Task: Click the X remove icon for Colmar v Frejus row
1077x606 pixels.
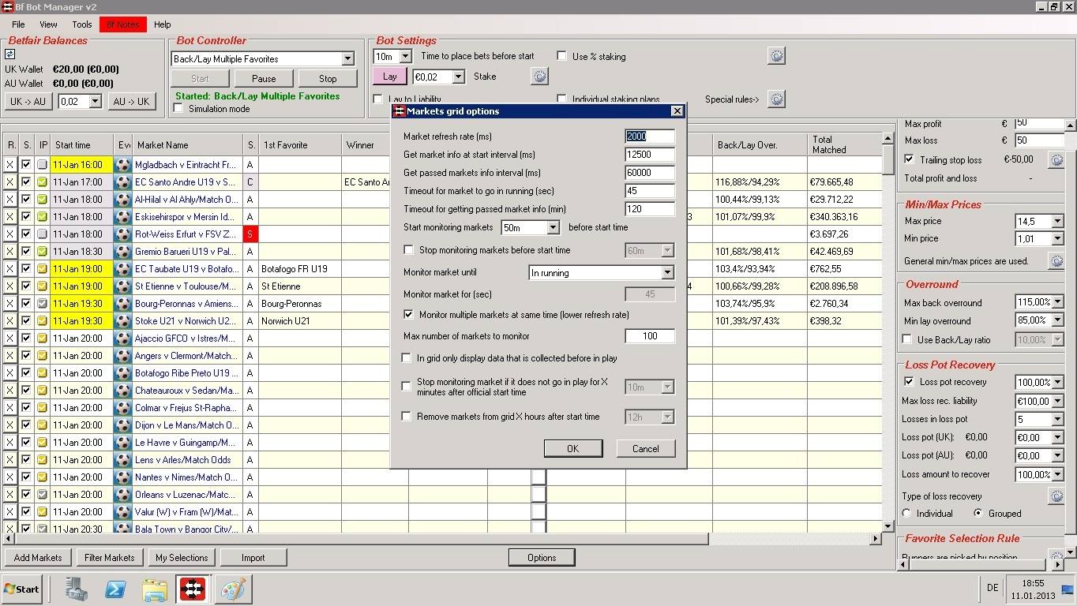Action: (10, 407)
